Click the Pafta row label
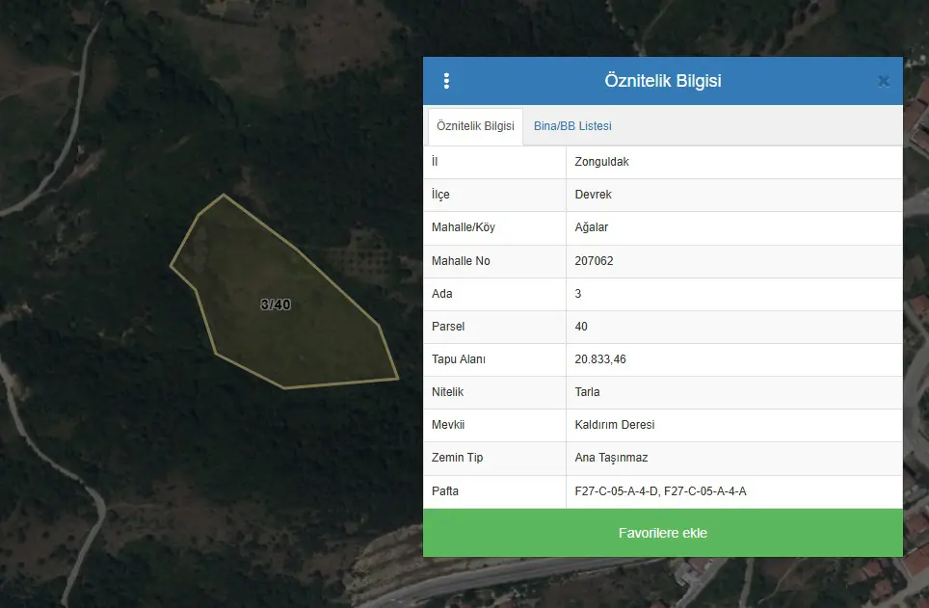Viewport: 929px width, 608px height. [445, 491]
